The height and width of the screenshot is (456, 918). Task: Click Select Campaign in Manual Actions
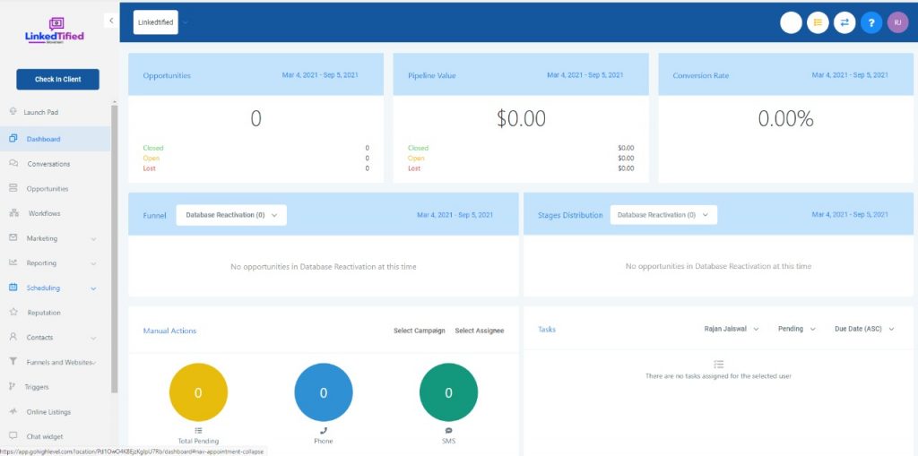(x=420, y=331)
